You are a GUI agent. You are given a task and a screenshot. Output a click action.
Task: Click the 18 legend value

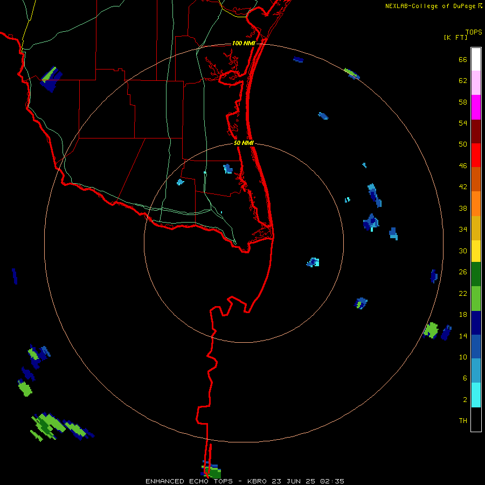pos(463,315)
